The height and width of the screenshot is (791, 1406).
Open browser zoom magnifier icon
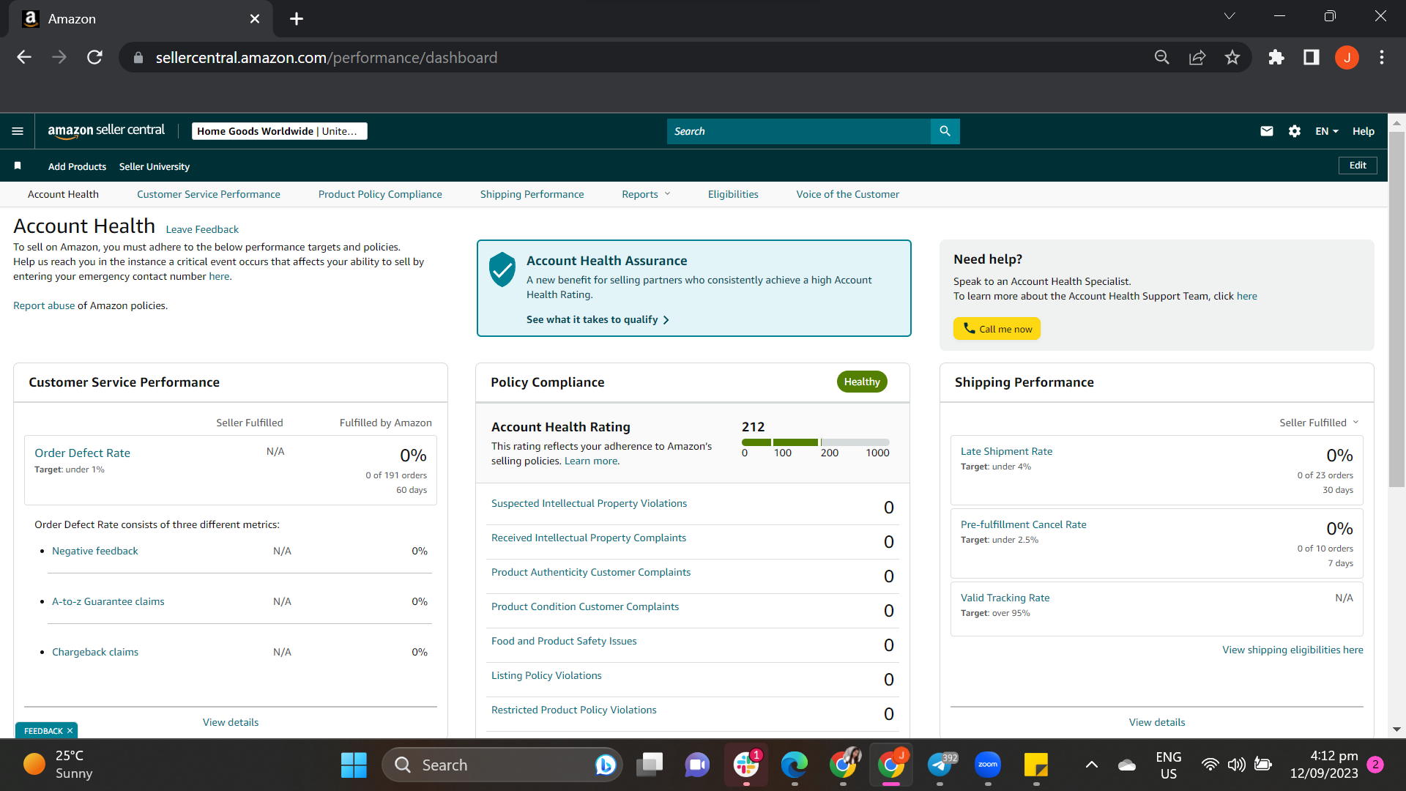1161,57
